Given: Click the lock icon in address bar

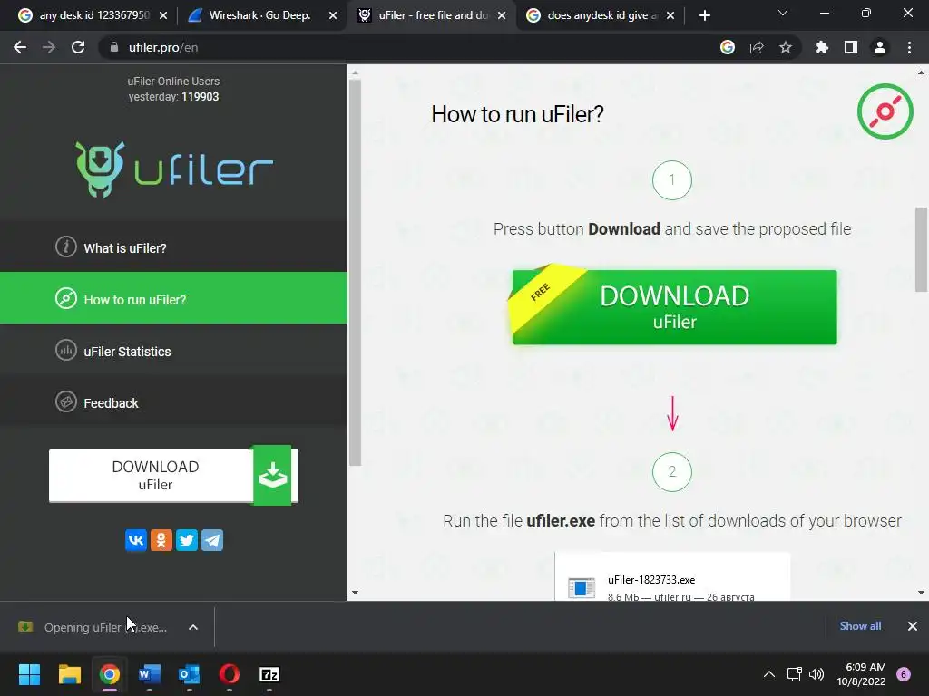Looking at the screenshot, I should pos(114,47).
